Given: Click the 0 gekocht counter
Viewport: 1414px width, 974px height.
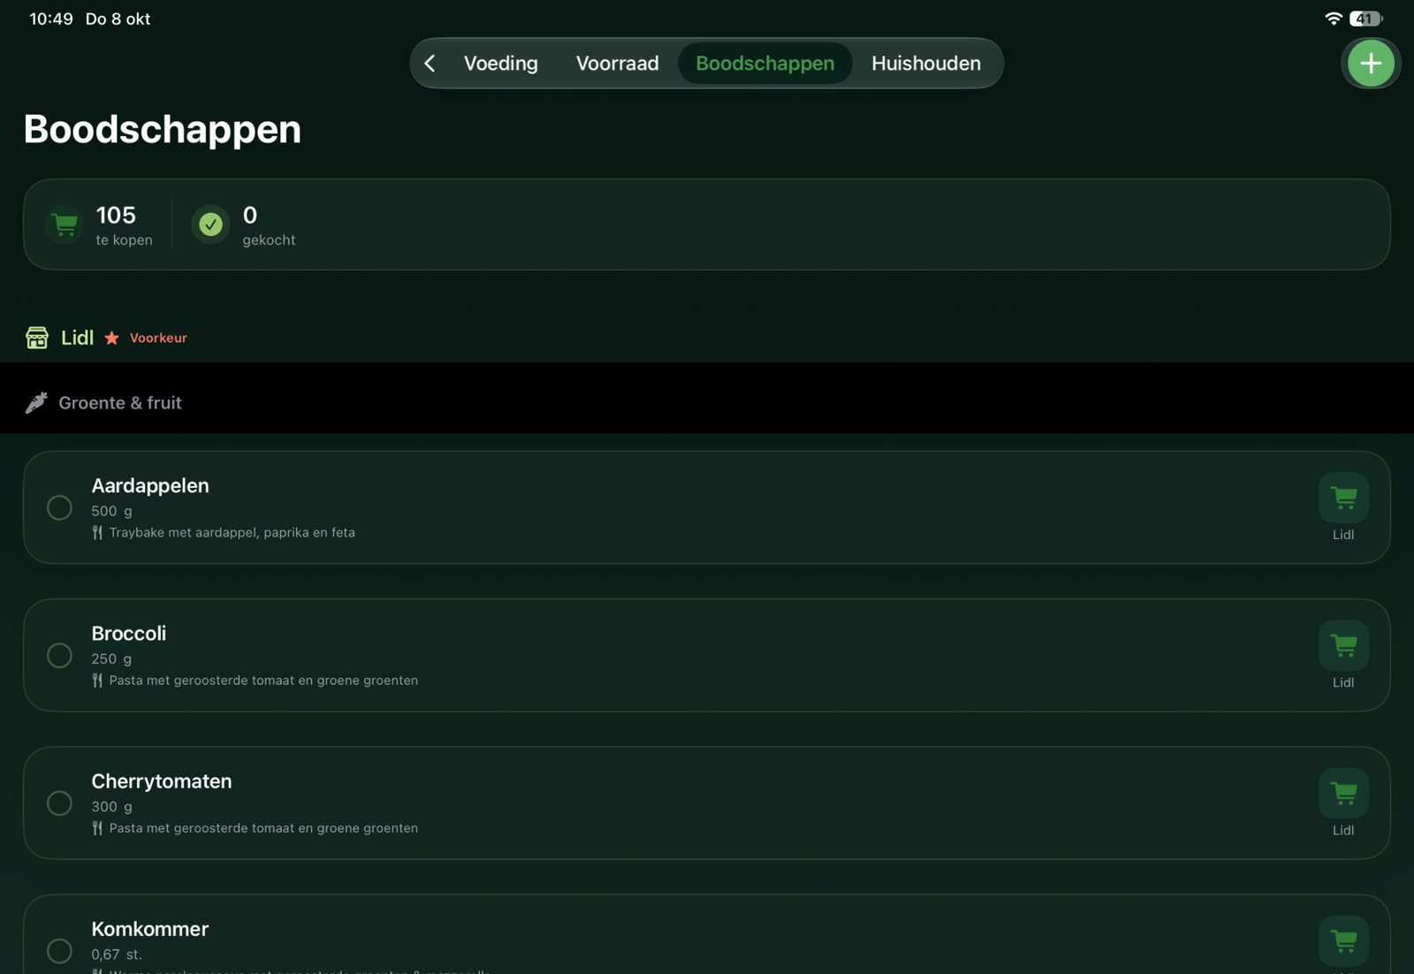Looking at the screenshot, I should point(269,225).
